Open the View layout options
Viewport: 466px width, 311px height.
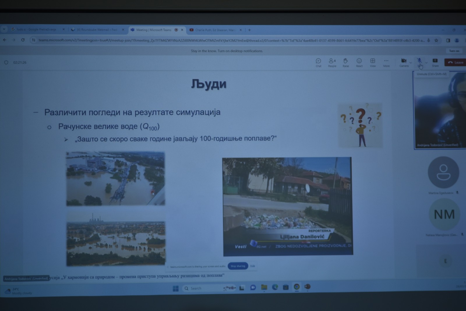[373, 63]
